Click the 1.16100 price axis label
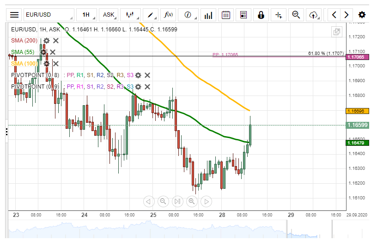Image resolution: width=371 pixels, height=240 pixels. [357, 198]
